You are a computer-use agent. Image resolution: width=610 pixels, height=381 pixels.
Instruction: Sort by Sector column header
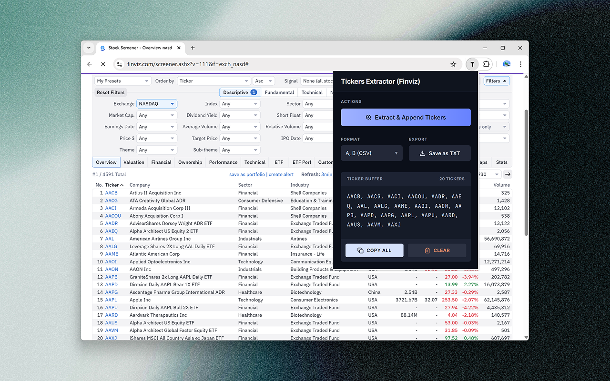coord(245,185)
